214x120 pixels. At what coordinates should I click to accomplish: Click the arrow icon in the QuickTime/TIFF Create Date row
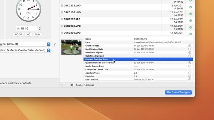[x=190, y=63]
